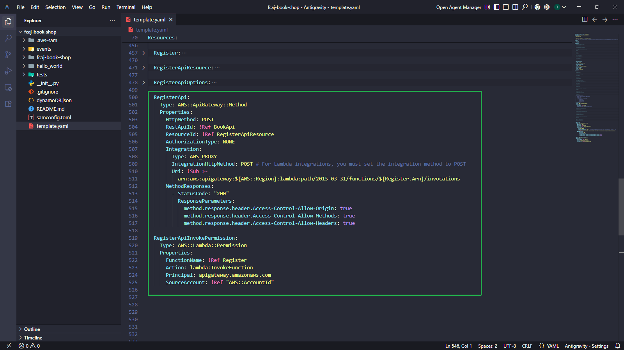Change end of line sequence CRLF
The image size is (624, 350).
coord(527,346)
